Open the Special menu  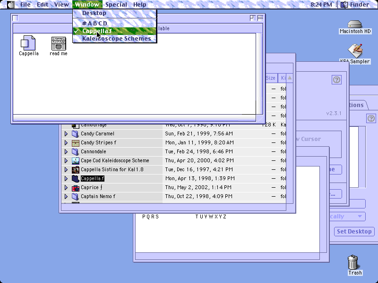116,5
